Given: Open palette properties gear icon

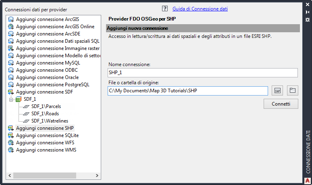Looking at the screenshot, I should 307,19.
